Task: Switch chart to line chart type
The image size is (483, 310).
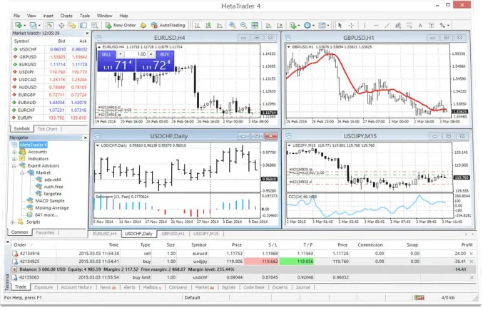Action: (x=220, y=25)
